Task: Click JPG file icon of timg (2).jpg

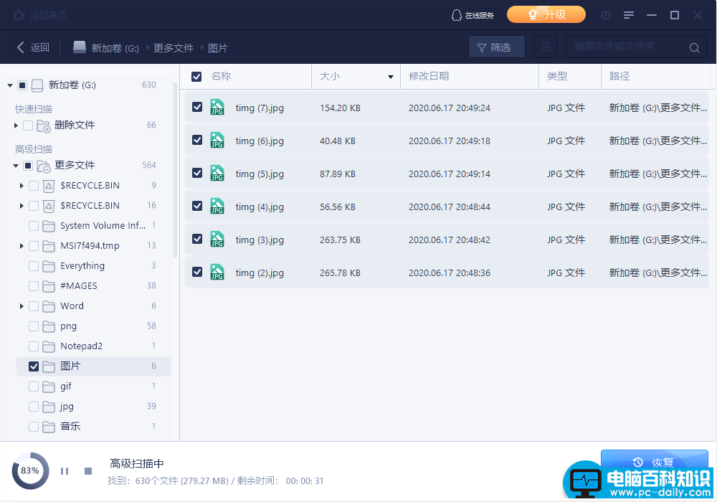Action: click(217, 272)
